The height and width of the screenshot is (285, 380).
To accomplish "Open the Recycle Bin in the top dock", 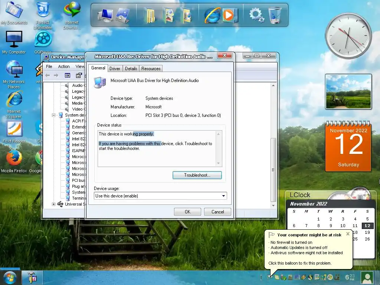I will coord(275,15).
